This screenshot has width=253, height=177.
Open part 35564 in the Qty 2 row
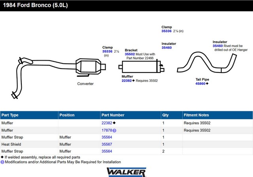(107, 151)
